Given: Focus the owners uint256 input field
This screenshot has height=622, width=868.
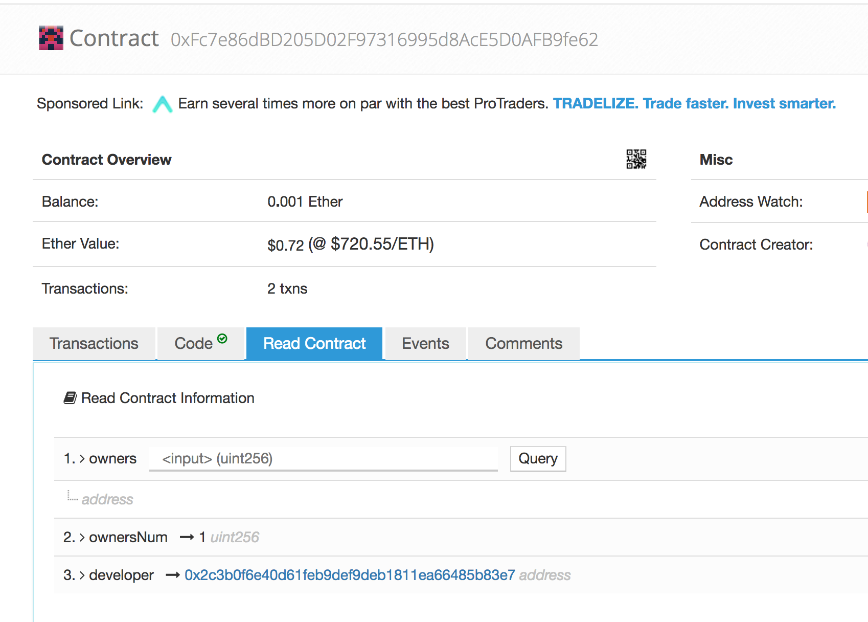Looking at the screenshot, I should click(324, 458).
